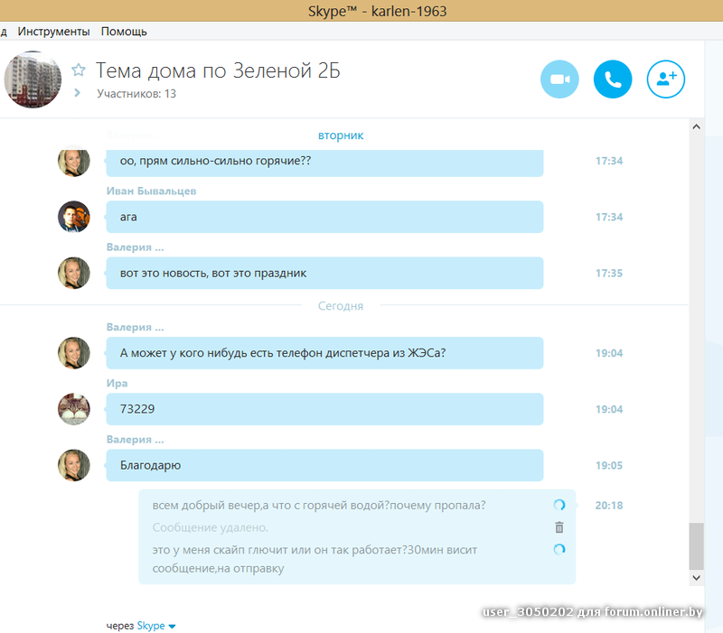Open the Инструменты menu
This screenshot has height=633, width=723.
(x=53, y=32)
